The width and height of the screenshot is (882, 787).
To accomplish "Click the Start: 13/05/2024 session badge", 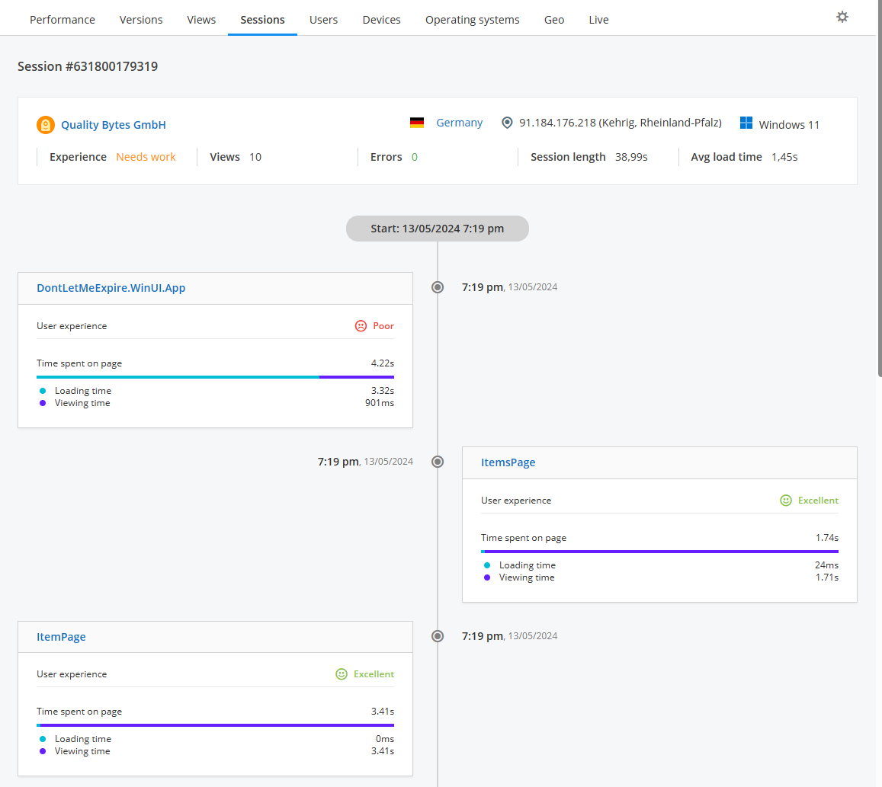I will [x=437, y=228].
